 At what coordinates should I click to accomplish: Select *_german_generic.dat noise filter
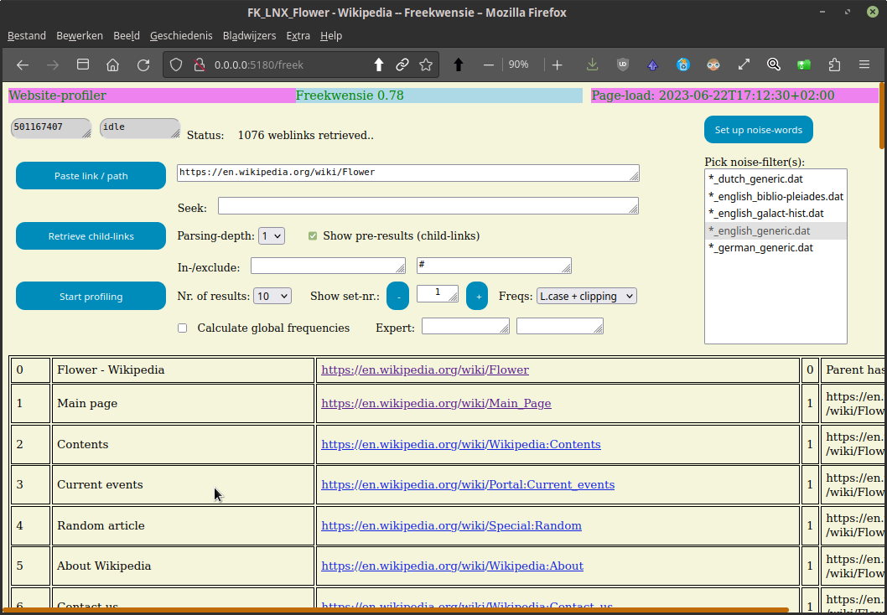775,247
